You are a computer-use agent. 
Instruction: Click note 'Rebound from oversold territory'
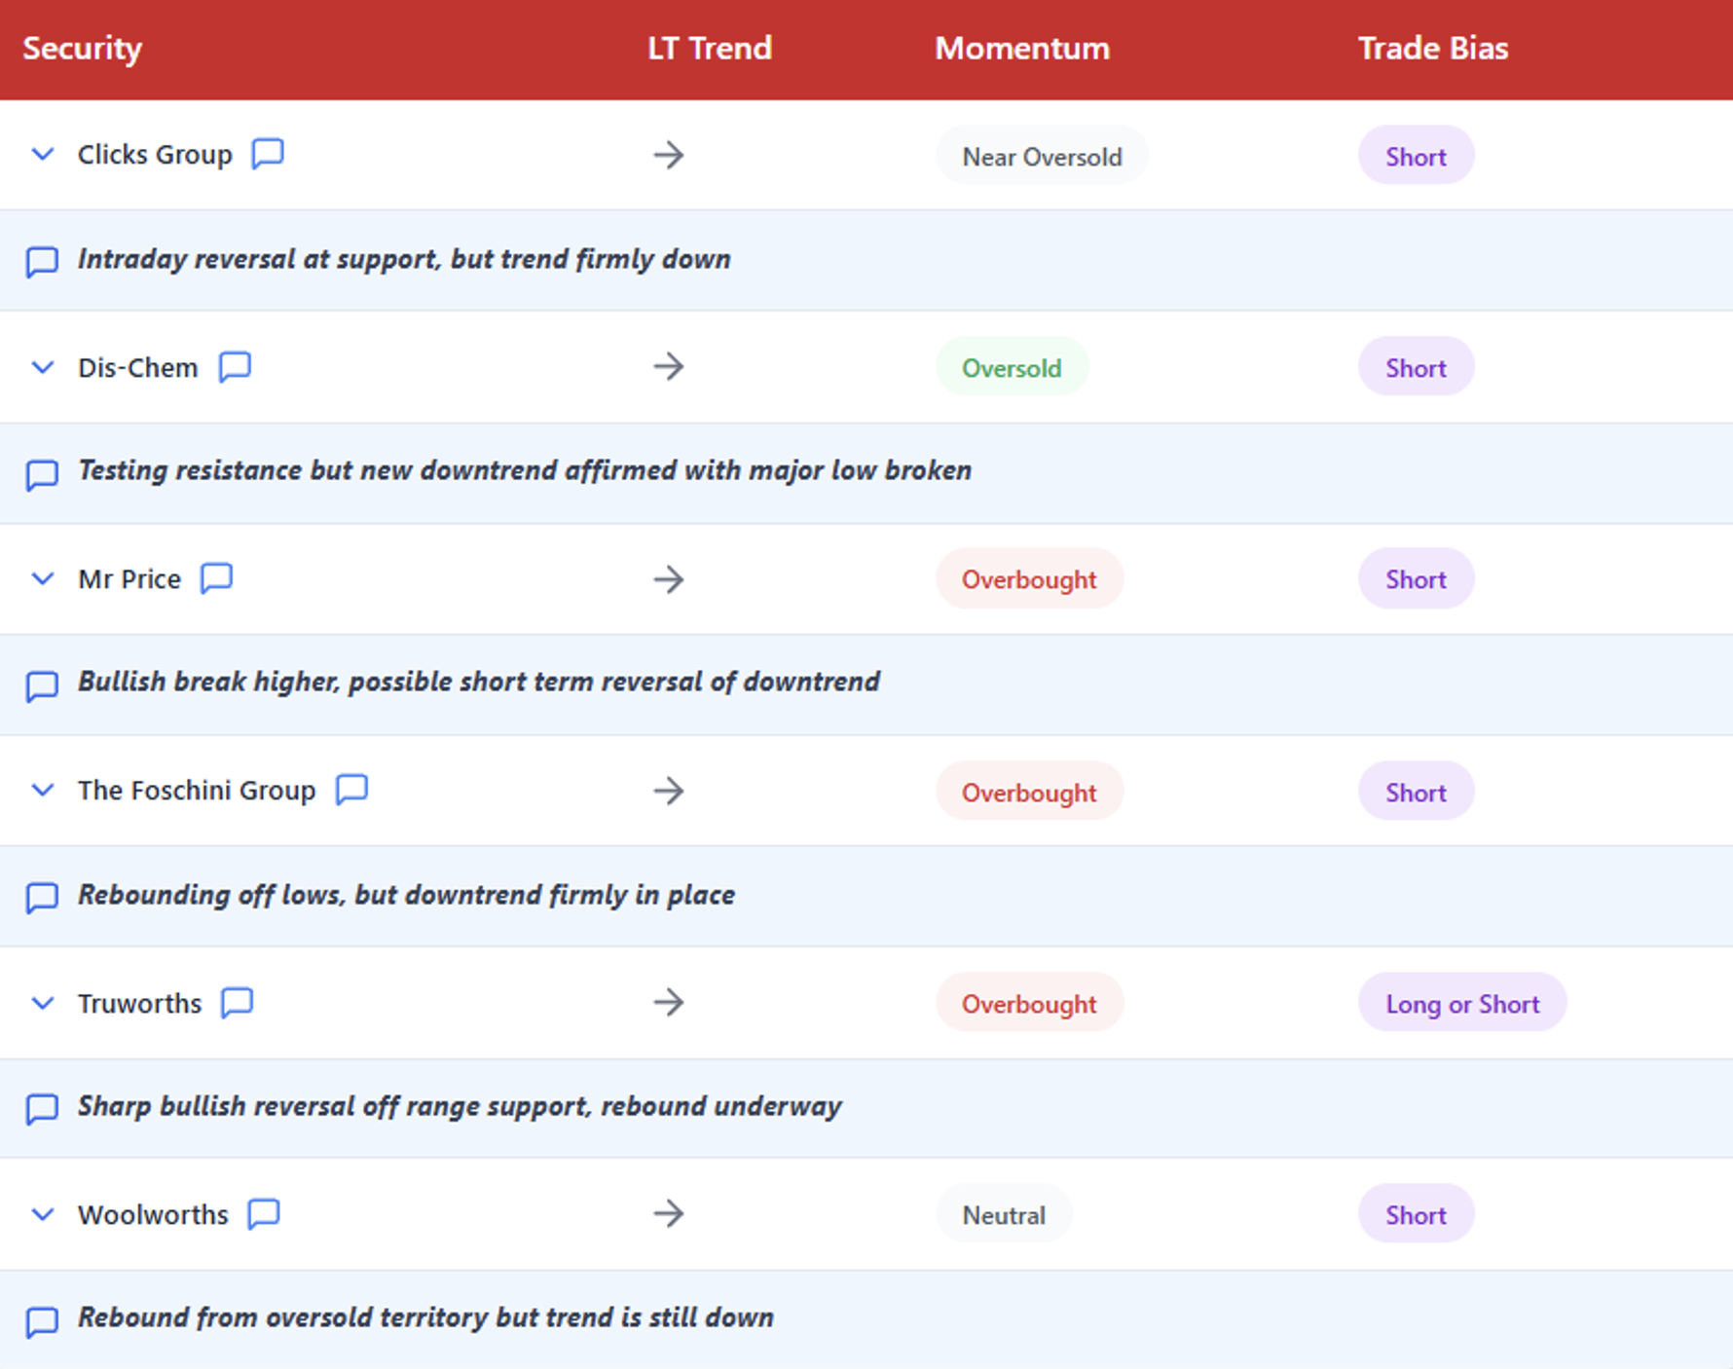coord(425,1318)
